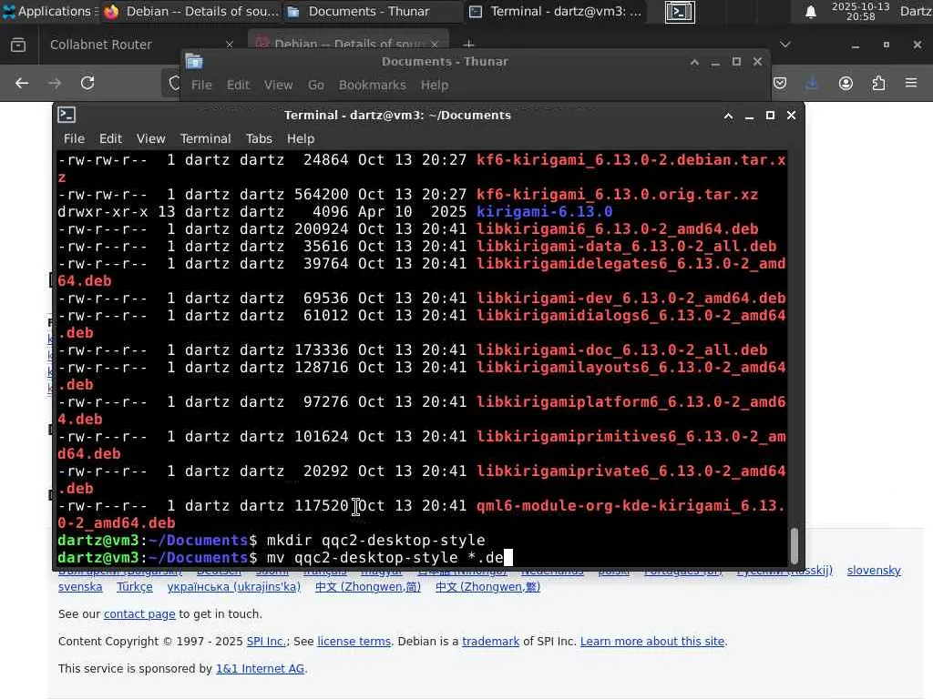This screenshot has width=933, height=699.
Task: Open the українська (ukrajins'ka) link
Action: click(234, 587)
